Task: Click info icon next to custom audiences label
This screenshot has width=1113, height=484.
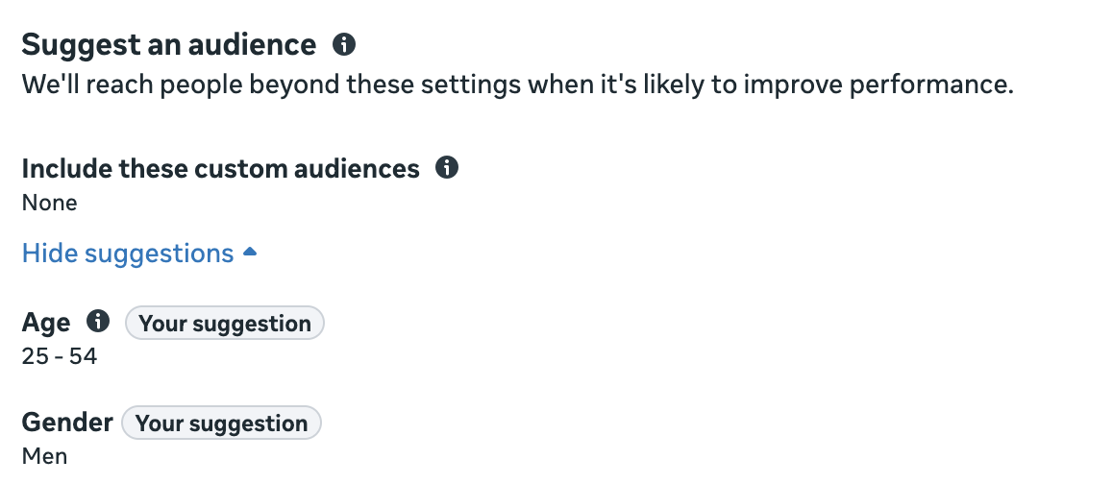Action: click(446, 168)
